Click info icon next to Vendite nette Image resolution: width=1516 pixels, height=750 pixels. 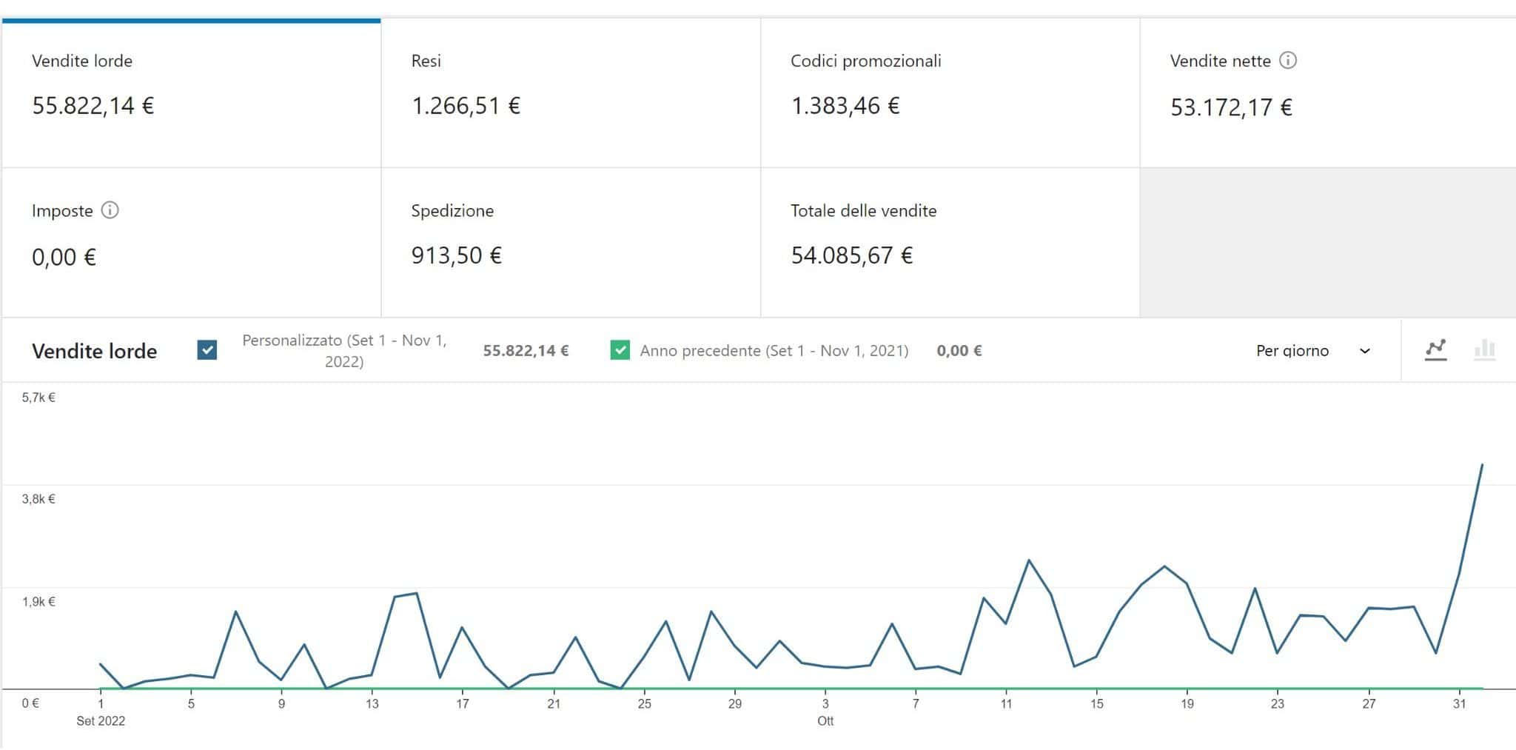point(1288,61)
